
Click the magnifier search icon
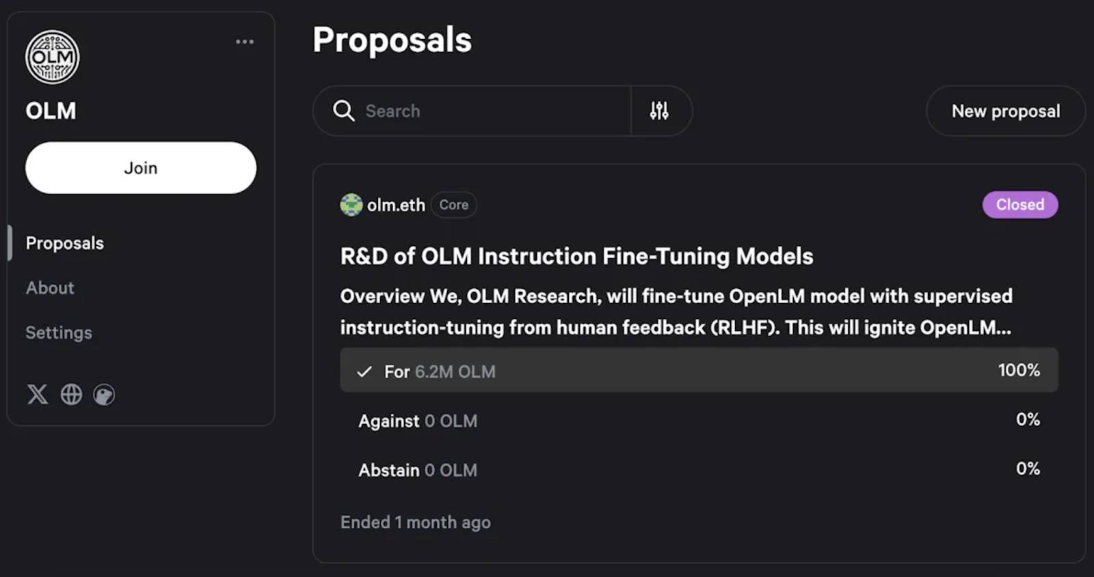[x=343, y=111]
